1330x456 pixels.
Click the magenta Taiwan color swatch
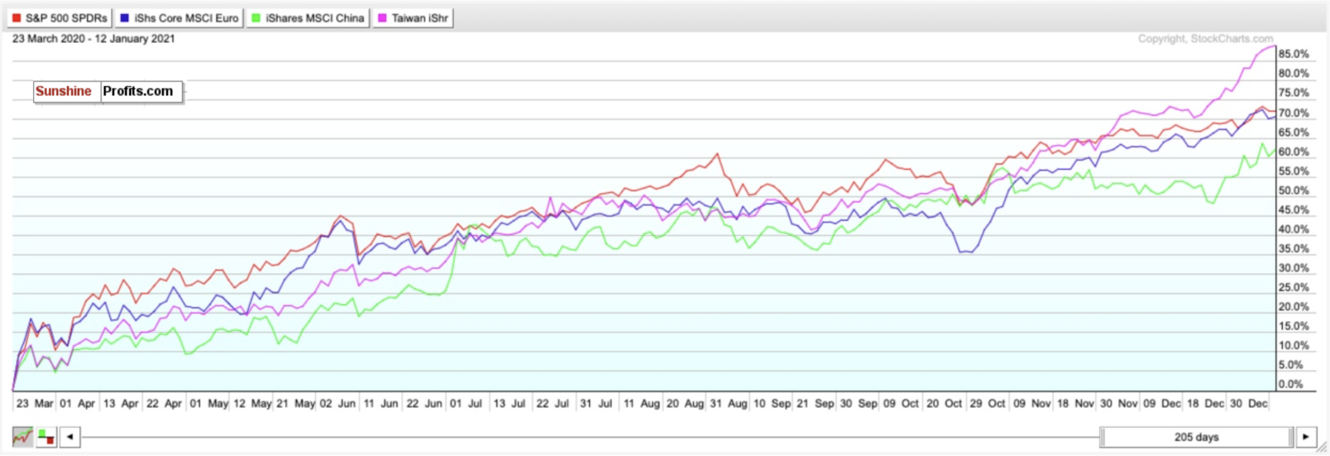[x=382, y=18]
